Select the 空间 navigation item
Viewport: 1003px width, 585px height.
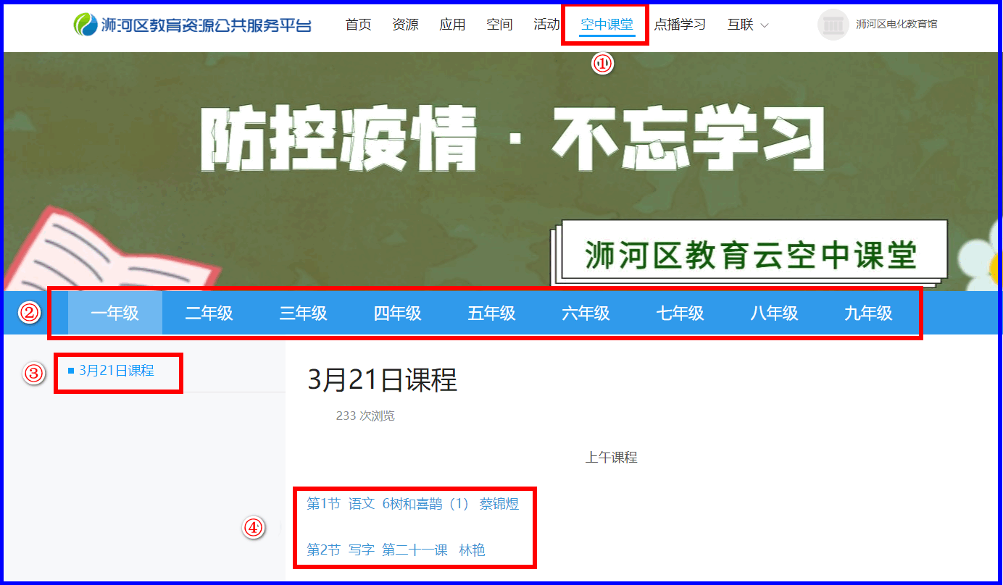pyautogui.click(x=499, y=25)
